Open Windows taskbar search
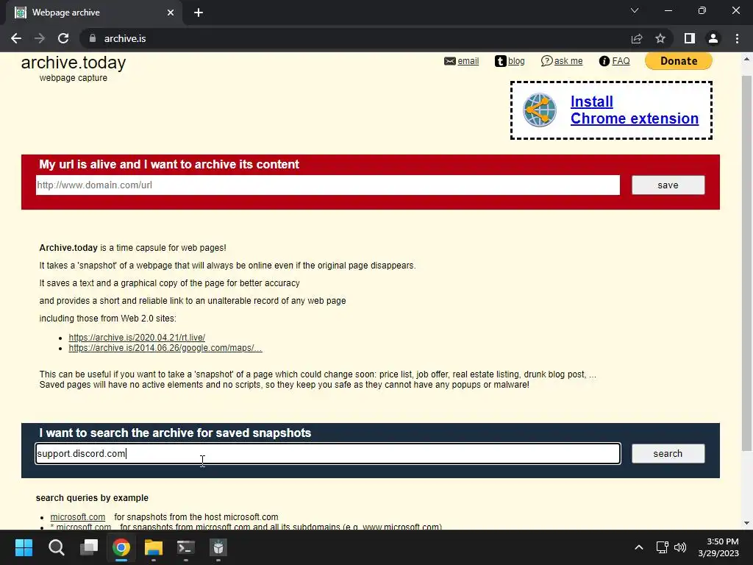Image resolution: width=753 pixels, height=565 pixels. point(56,547)
